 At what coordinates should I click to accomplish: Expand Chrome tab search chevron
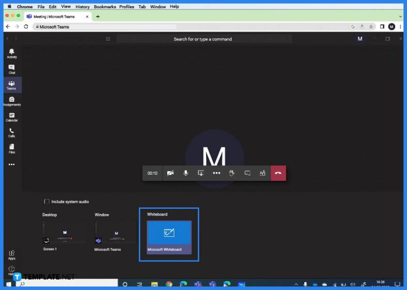pos(400,17)
